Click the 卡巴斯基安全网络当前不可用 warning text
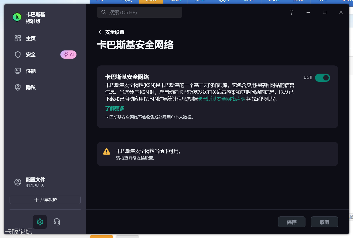Viewport: 353px width, 238px height. tap(148, 151)
